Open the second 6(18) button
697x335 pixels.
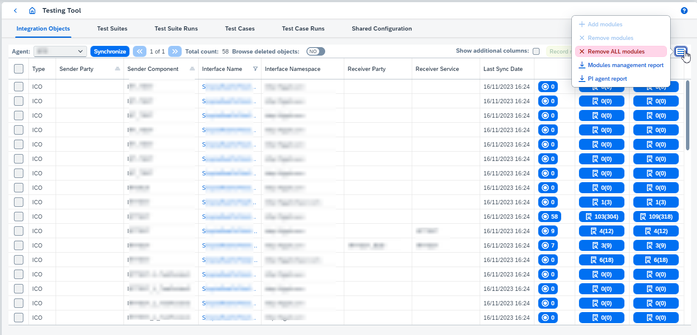[x=656, y=260]
